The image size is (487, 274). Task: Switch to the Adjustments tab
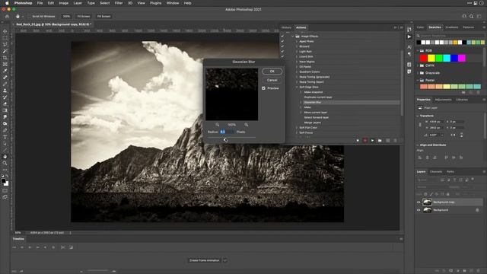point(443,100)
